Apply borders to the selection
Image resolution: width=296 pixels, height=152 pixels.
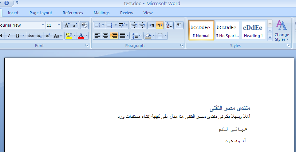(160, 36)
